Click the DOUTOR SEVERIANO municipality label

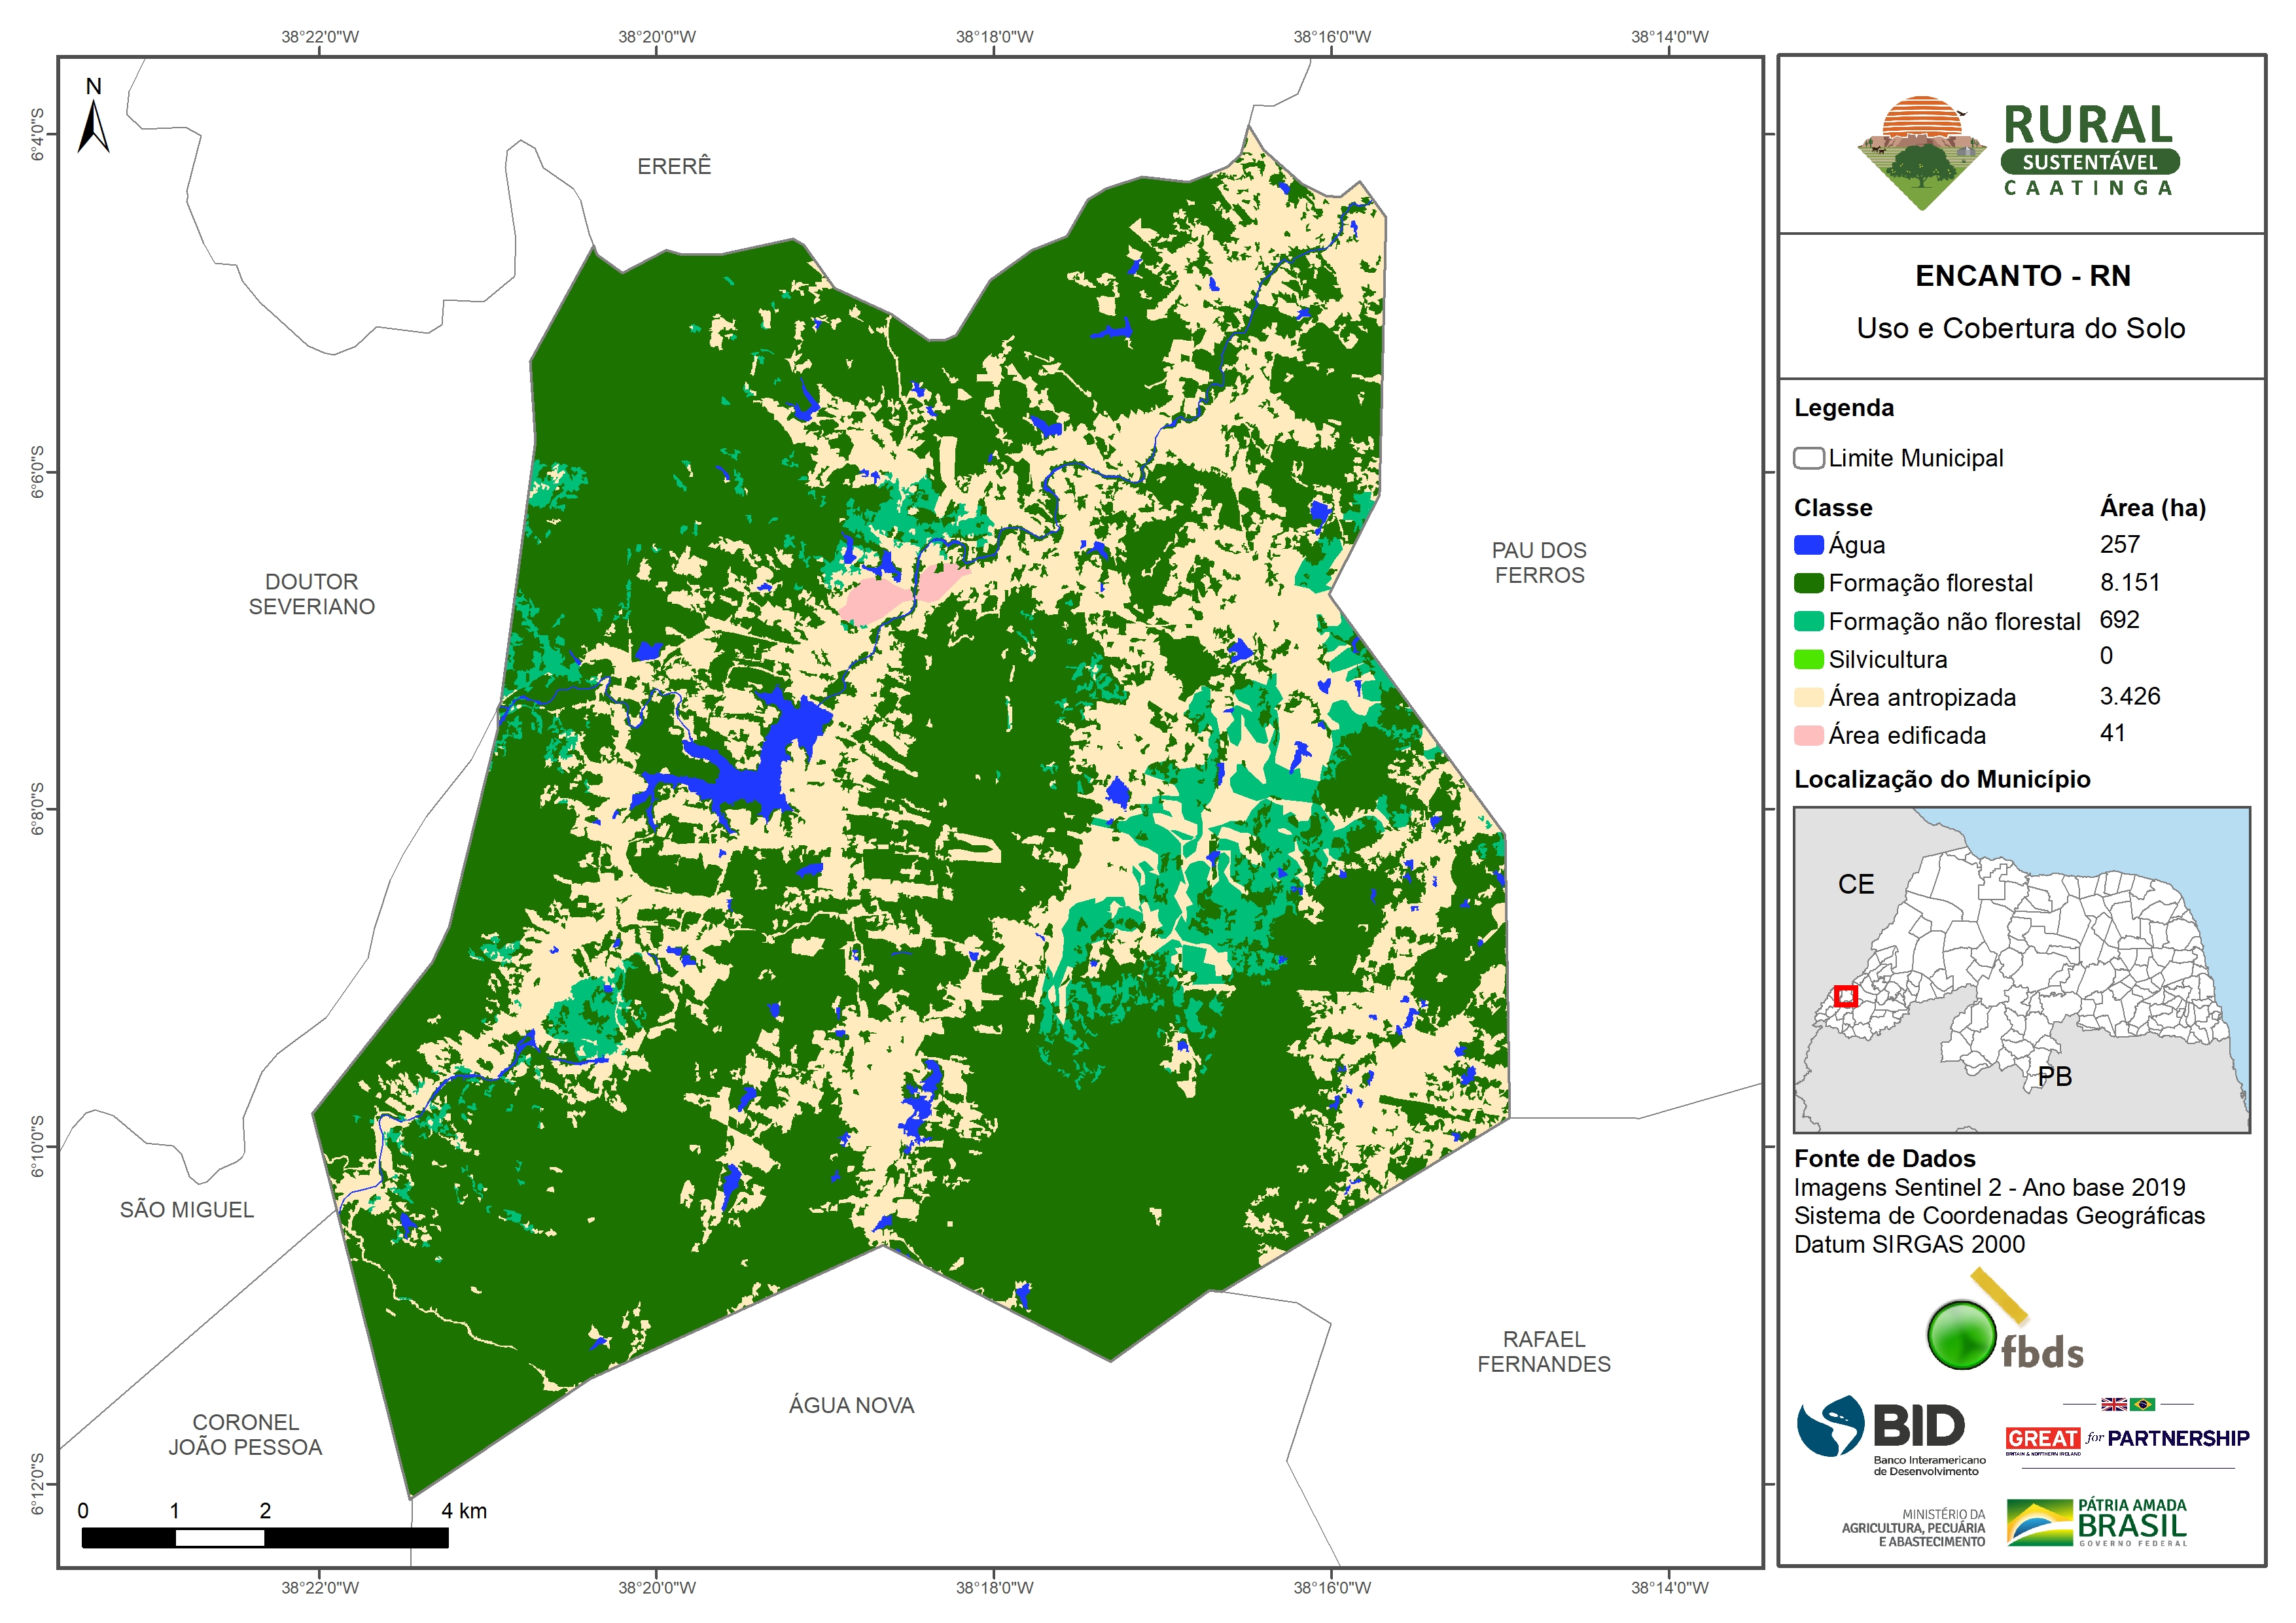coord(311,594)
